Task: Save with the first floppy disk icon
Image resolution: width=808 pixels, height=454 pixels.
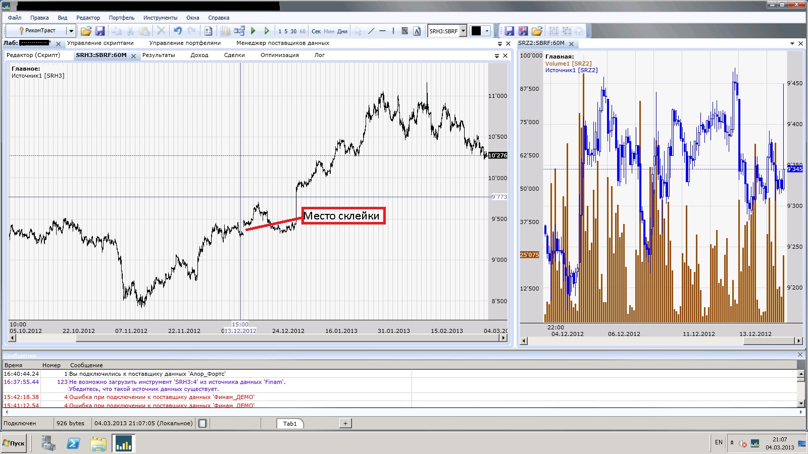Action: pos(100,31)
